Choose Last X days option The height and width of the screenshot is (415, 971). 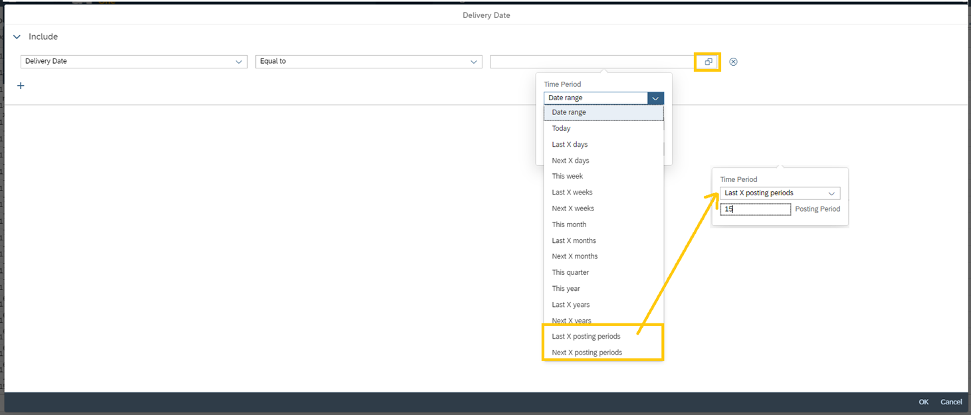570,144
